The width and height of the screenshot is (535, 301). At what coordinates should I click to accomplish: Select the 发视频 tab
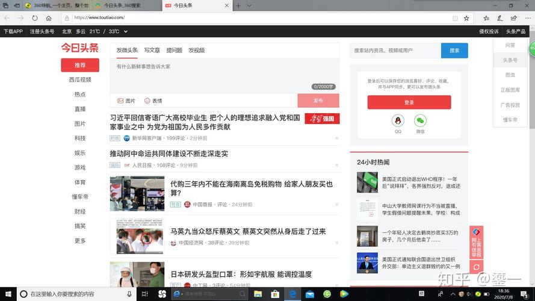pos(197,50)
